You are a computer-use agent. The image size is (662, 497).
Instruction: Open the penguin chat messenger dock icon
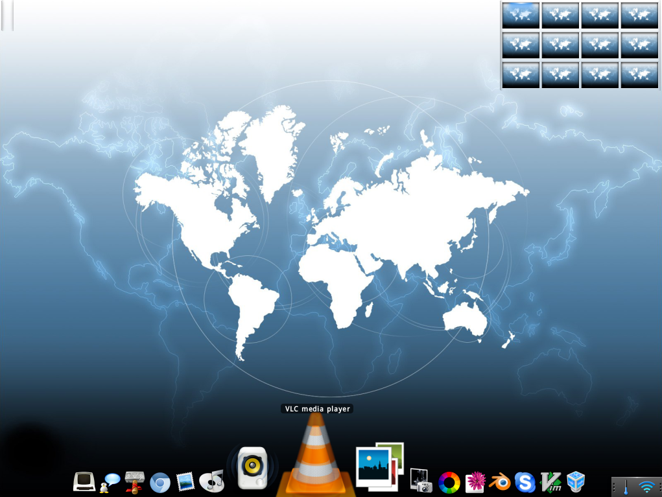click(x=110, y=483)
